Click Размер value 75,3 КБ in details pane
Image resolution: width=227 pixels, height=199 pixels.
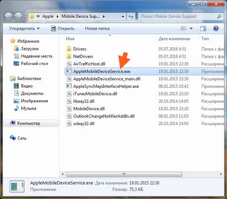pos(136,189)
